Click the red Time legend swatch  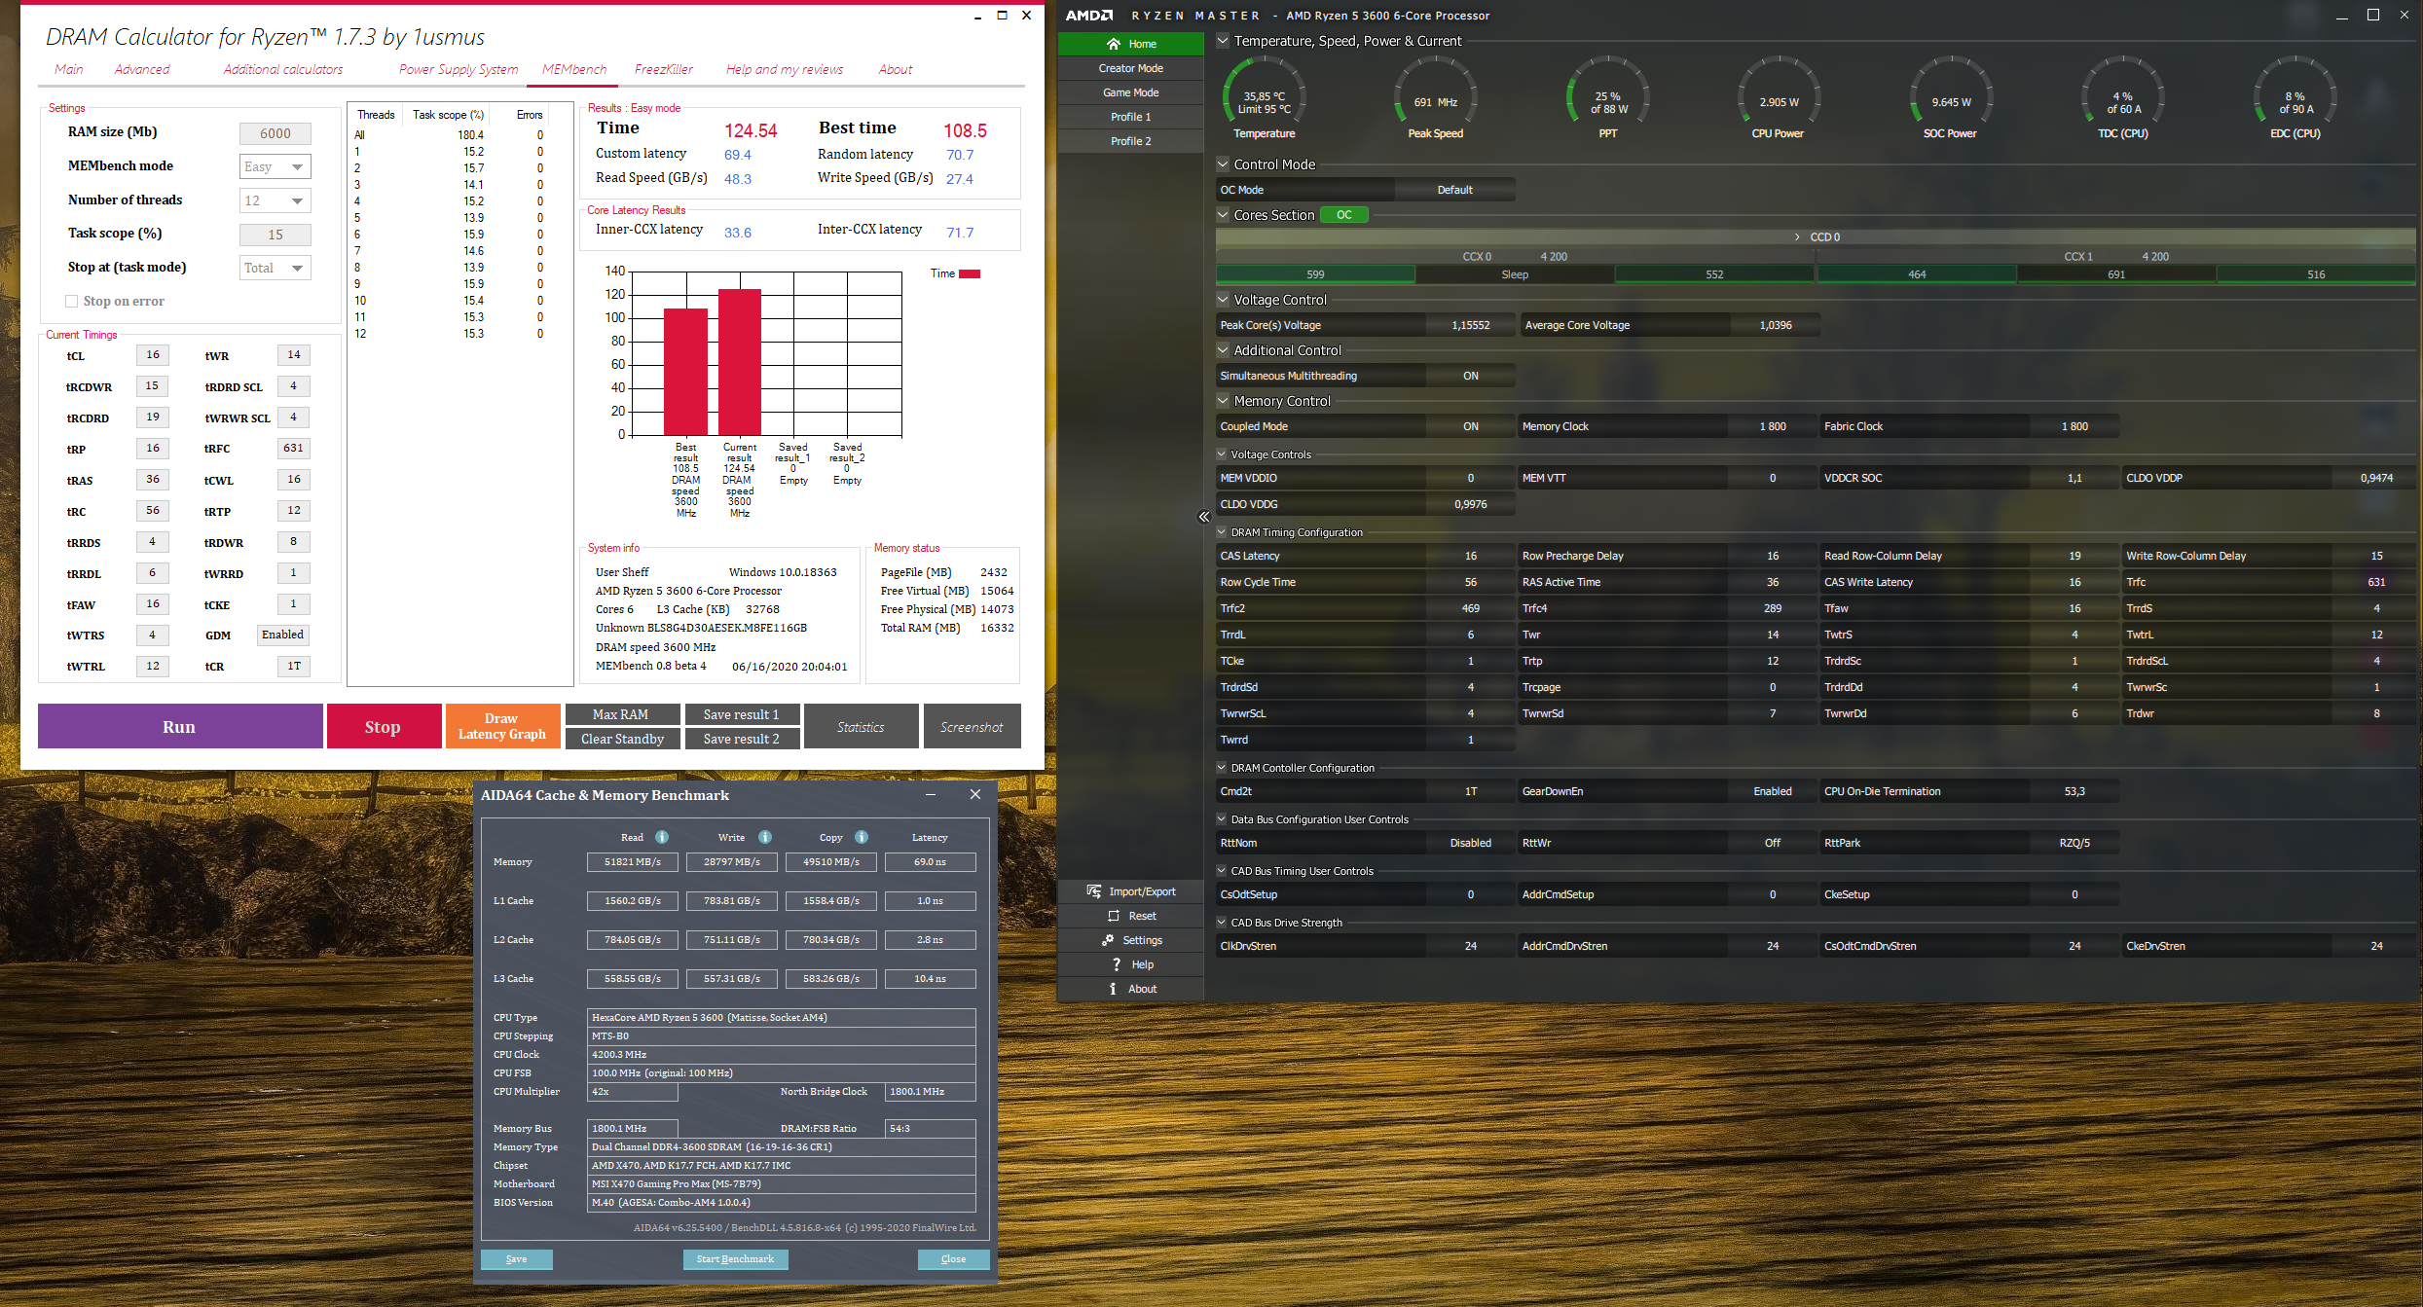coord(970,274)
